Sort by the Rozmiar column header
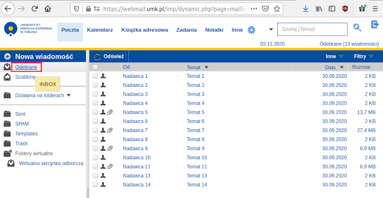This screenshot has width=383, height=198. [361, 67]
